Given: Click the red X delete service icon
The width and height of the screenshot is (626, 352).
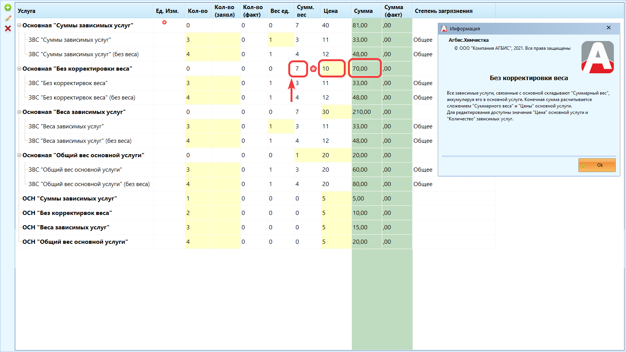Looking at the screenshot, I should coord(8,28).
